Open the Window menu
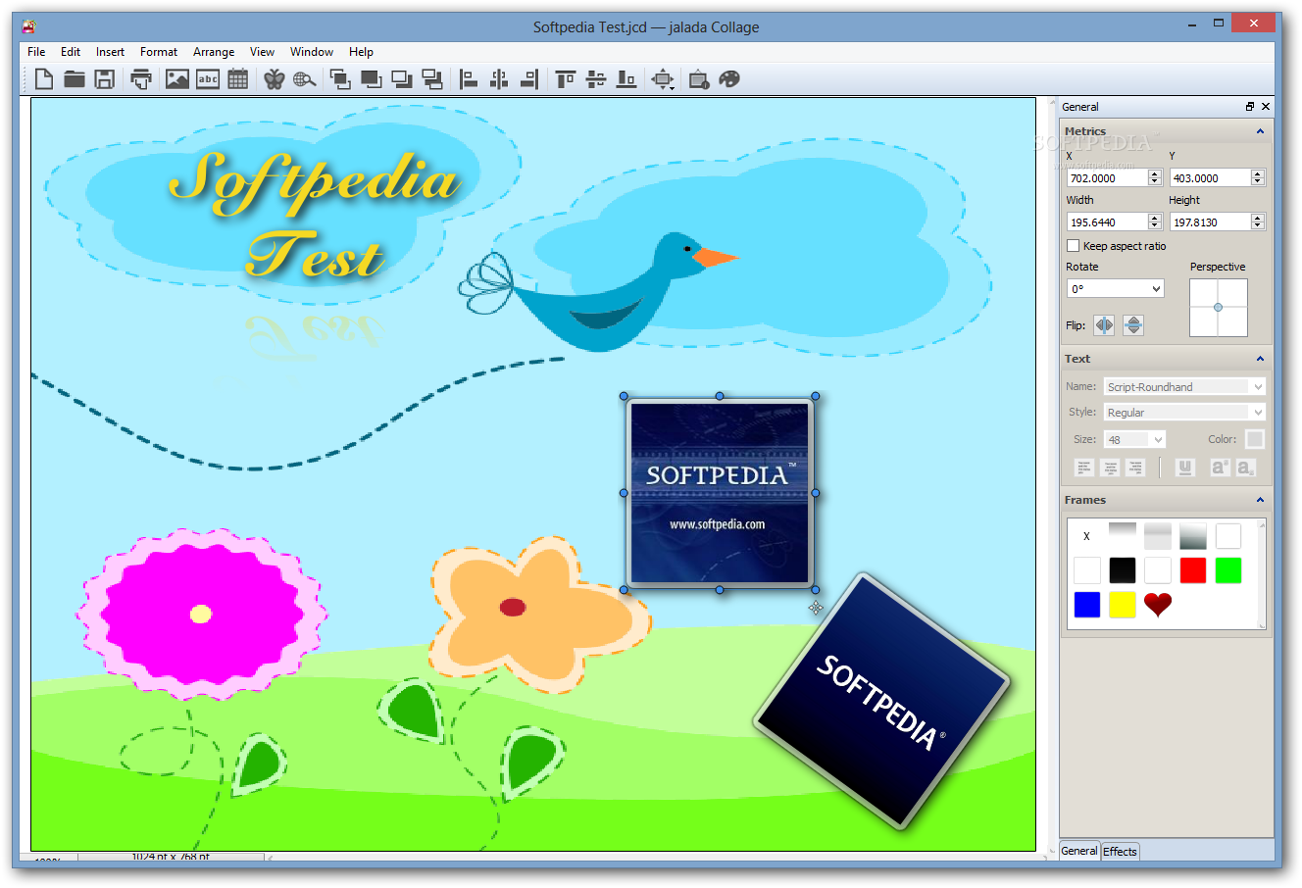This screenshot has width=1302, height=888. (312, 52)
